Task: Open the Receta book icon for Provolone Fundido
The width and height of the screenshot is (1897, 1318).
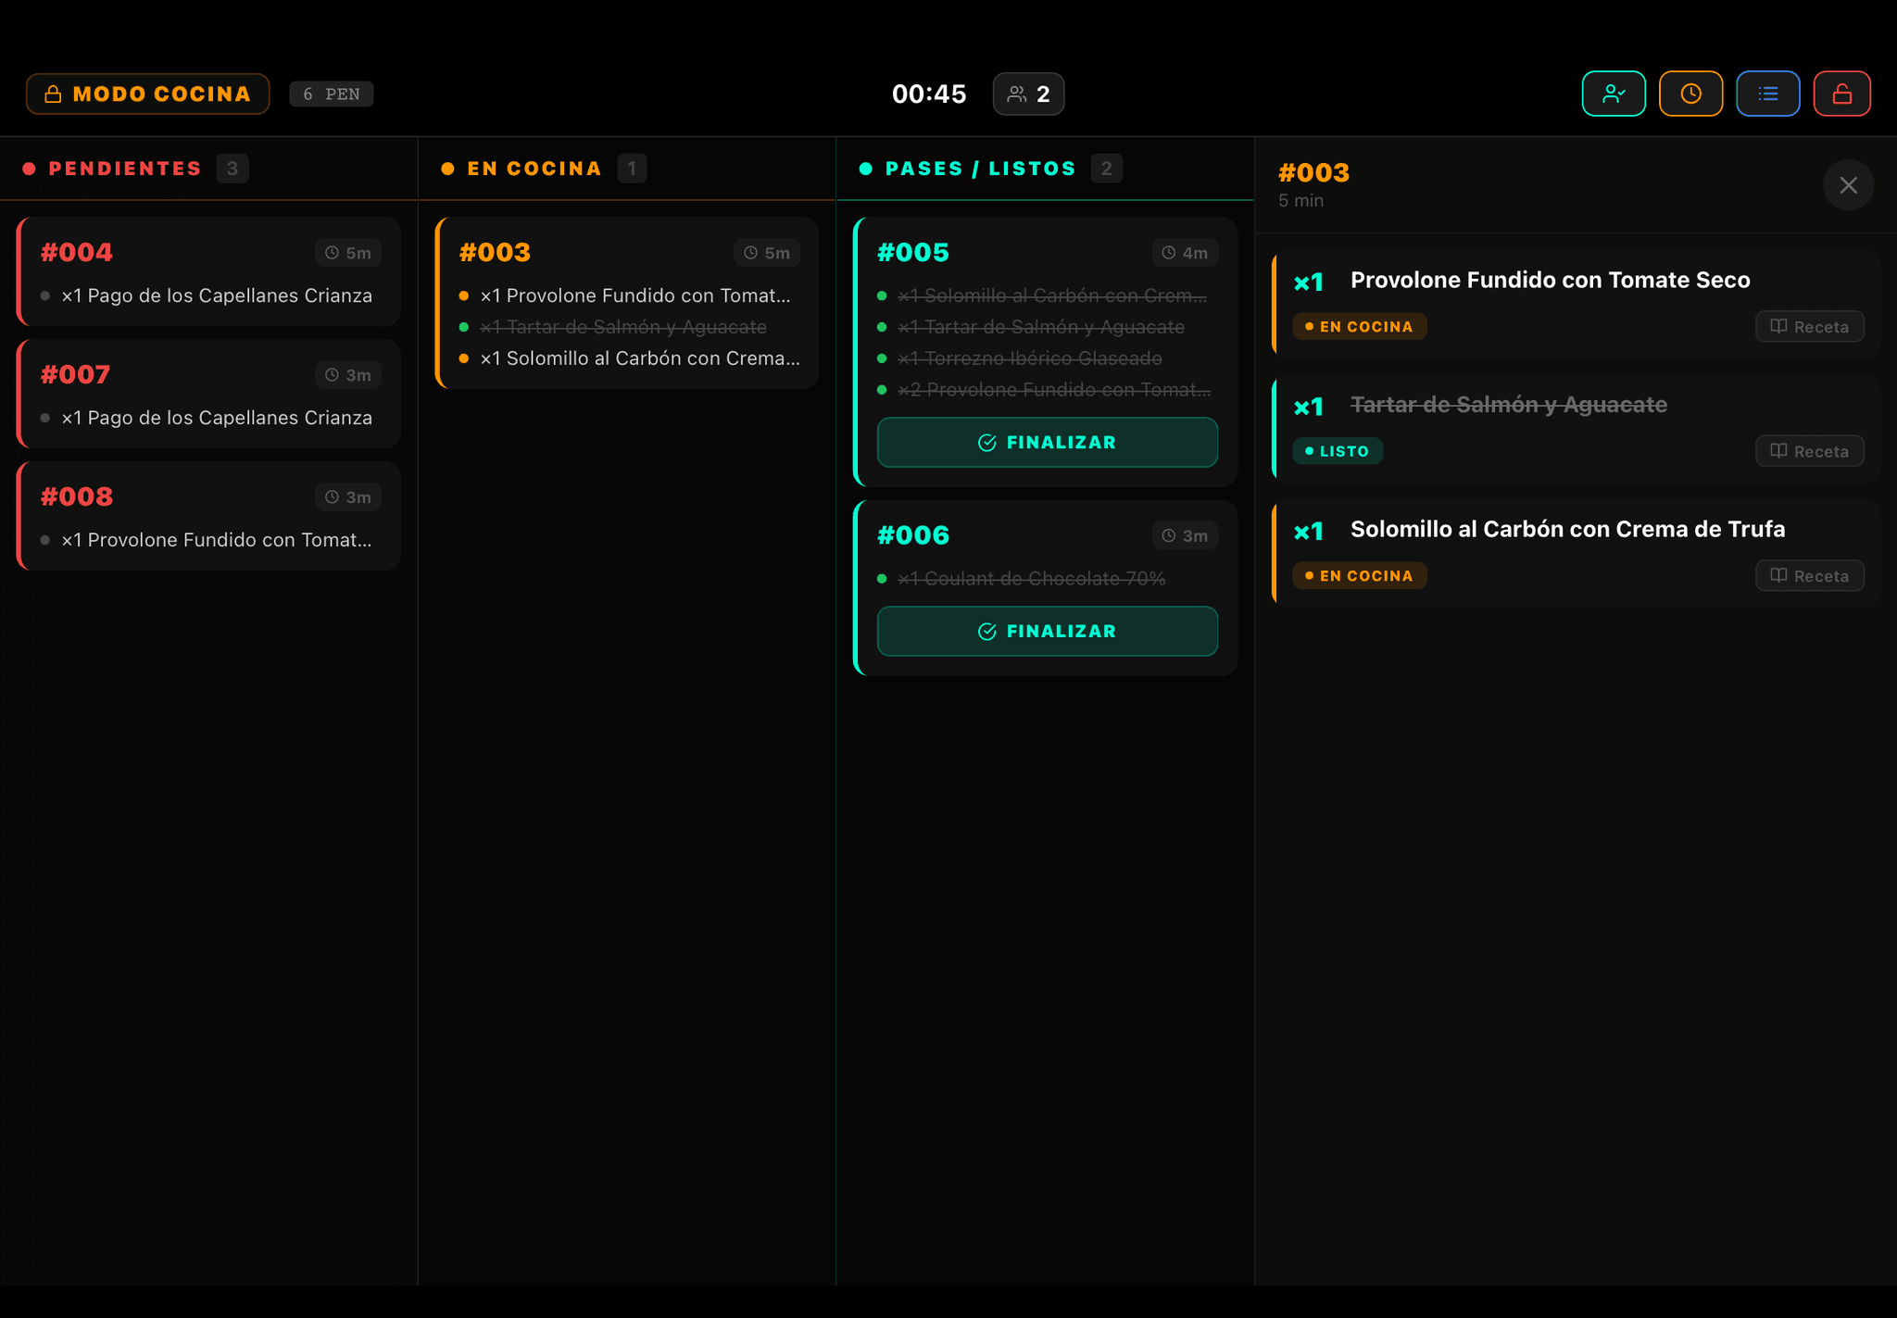Action: (x=1809, y=326)
